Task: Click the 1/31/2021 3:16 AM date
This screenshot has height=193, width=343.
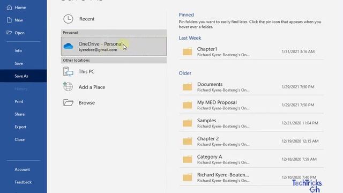Action: pos(298,51)
